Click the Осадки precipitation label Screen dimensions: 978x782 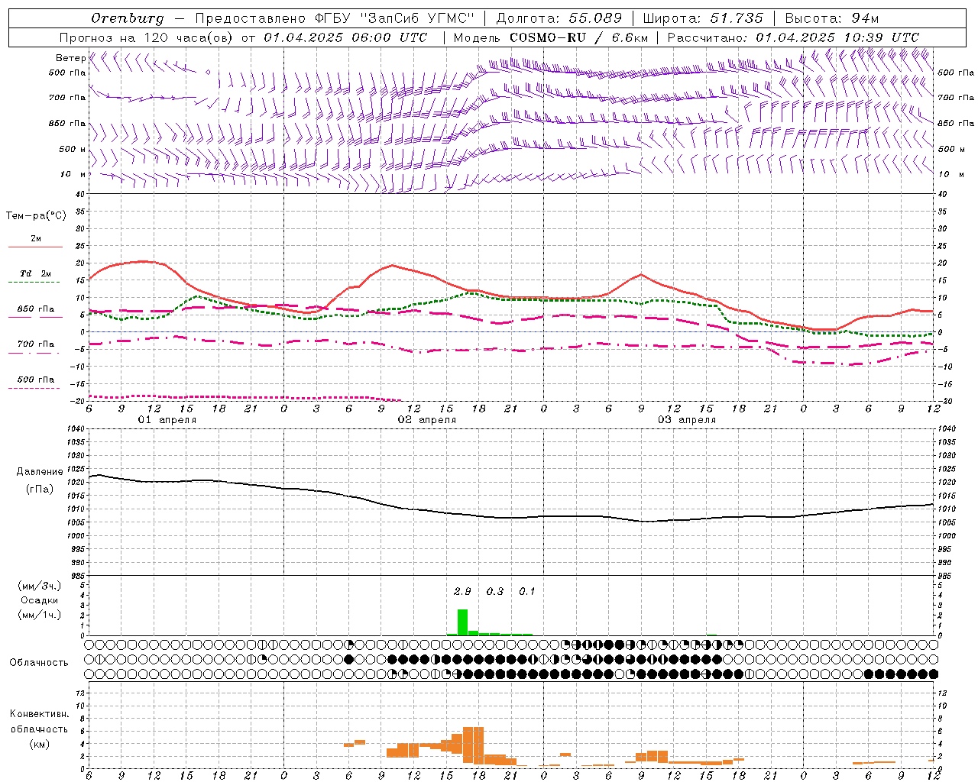(39, 600)
